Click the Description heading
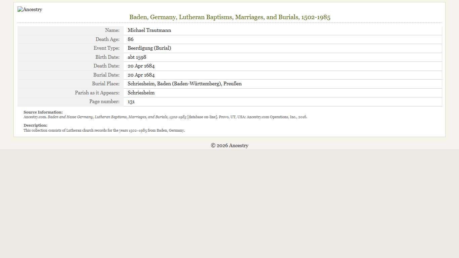The width and height of the screenshot is (459, 258). coord(35,125)
